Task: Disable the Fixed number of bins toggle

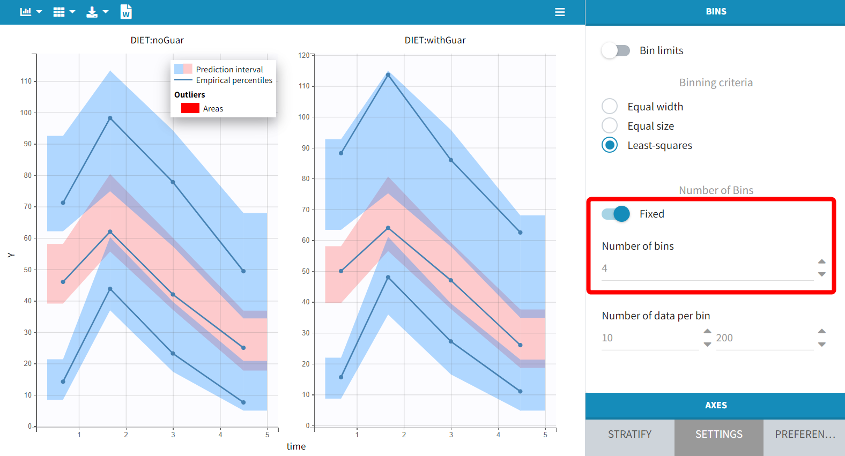Action: 616,214
